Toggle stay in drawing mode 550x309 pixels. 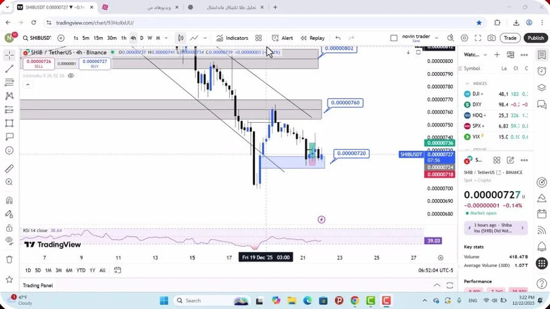(9, 214)
